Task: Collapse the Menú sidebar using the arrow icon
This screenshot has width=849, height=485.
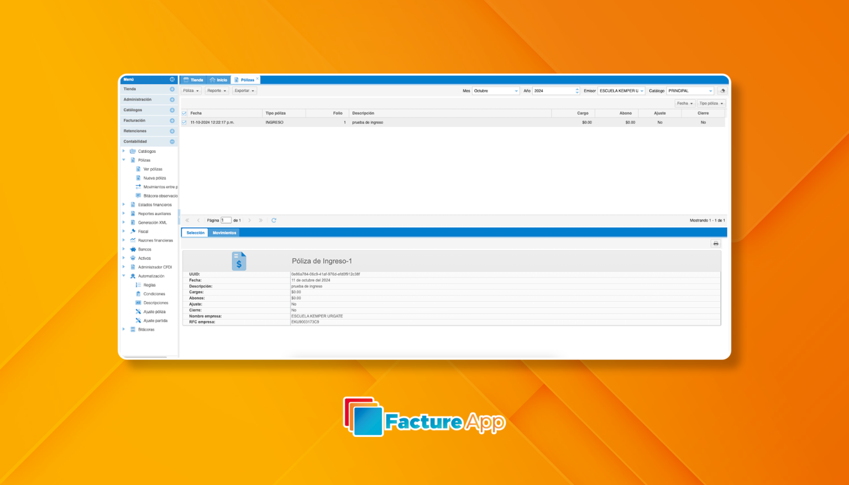Action: (x=172, y=80)
